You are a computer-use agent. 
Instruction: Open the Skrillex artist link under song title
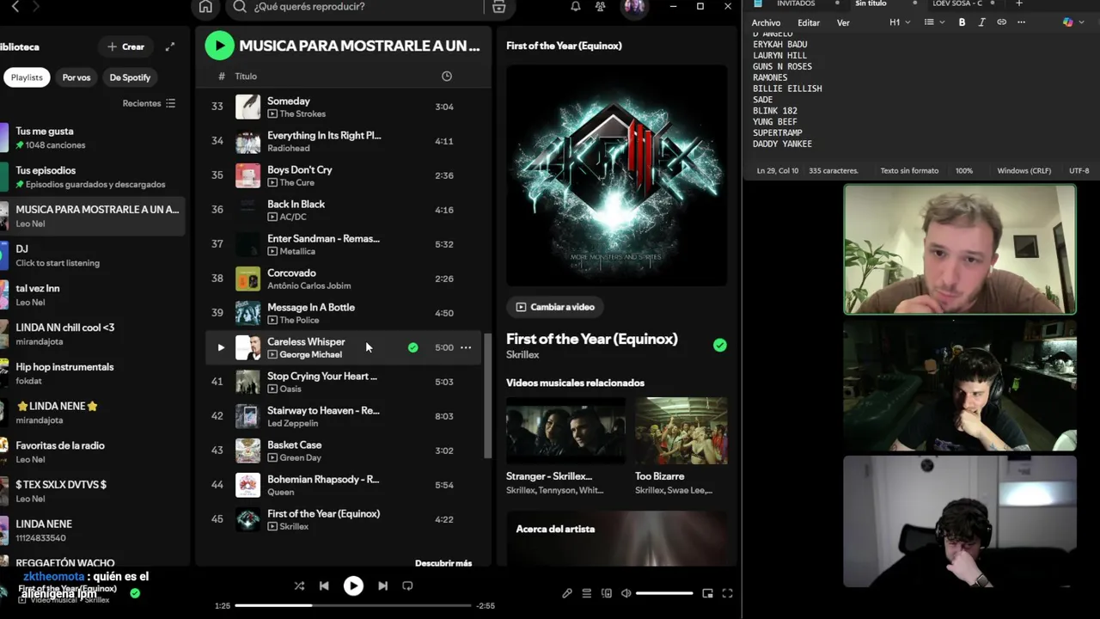[522, 354]
